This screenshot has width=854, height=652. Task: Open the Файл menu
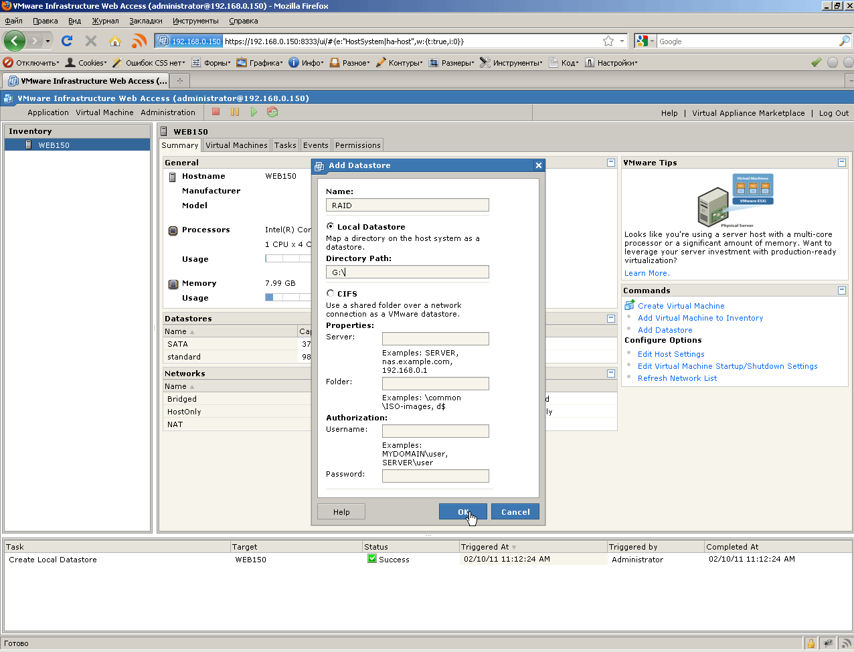click(14, 21)
